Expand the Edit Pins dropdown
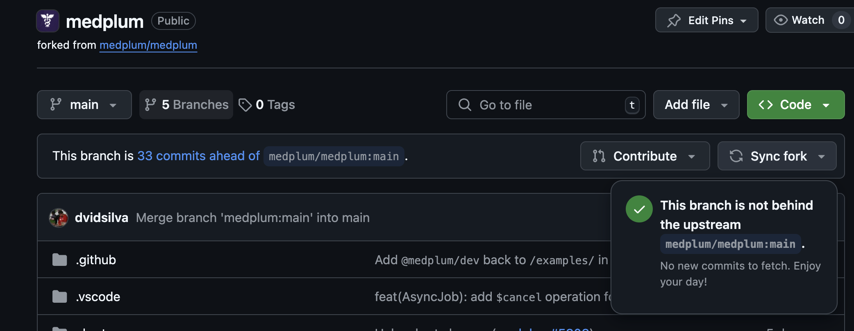 pos(706,20)
